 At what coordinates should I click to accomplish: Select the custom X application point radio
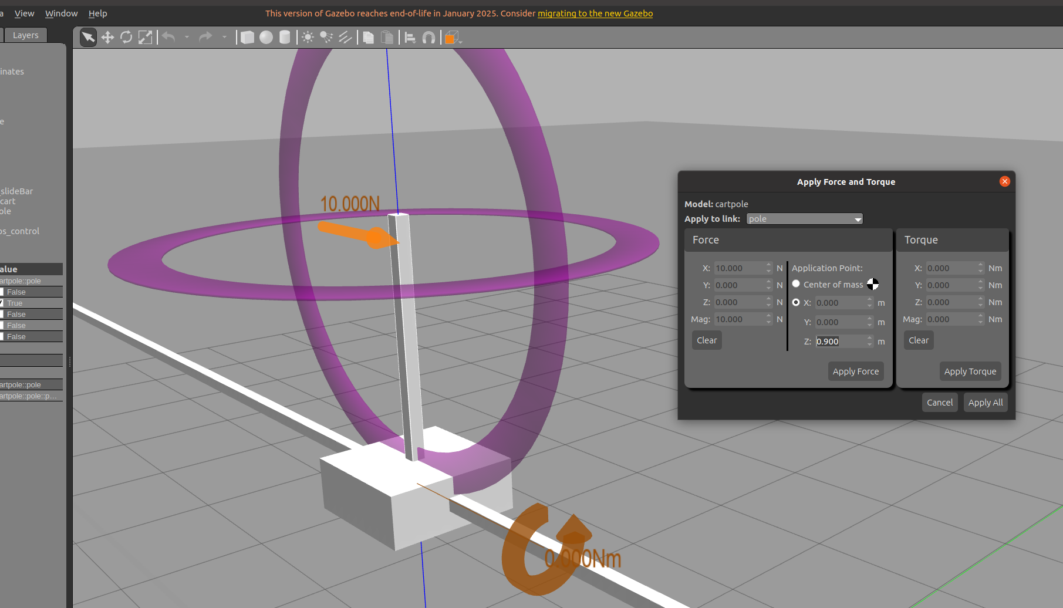(x=796, y=302)
